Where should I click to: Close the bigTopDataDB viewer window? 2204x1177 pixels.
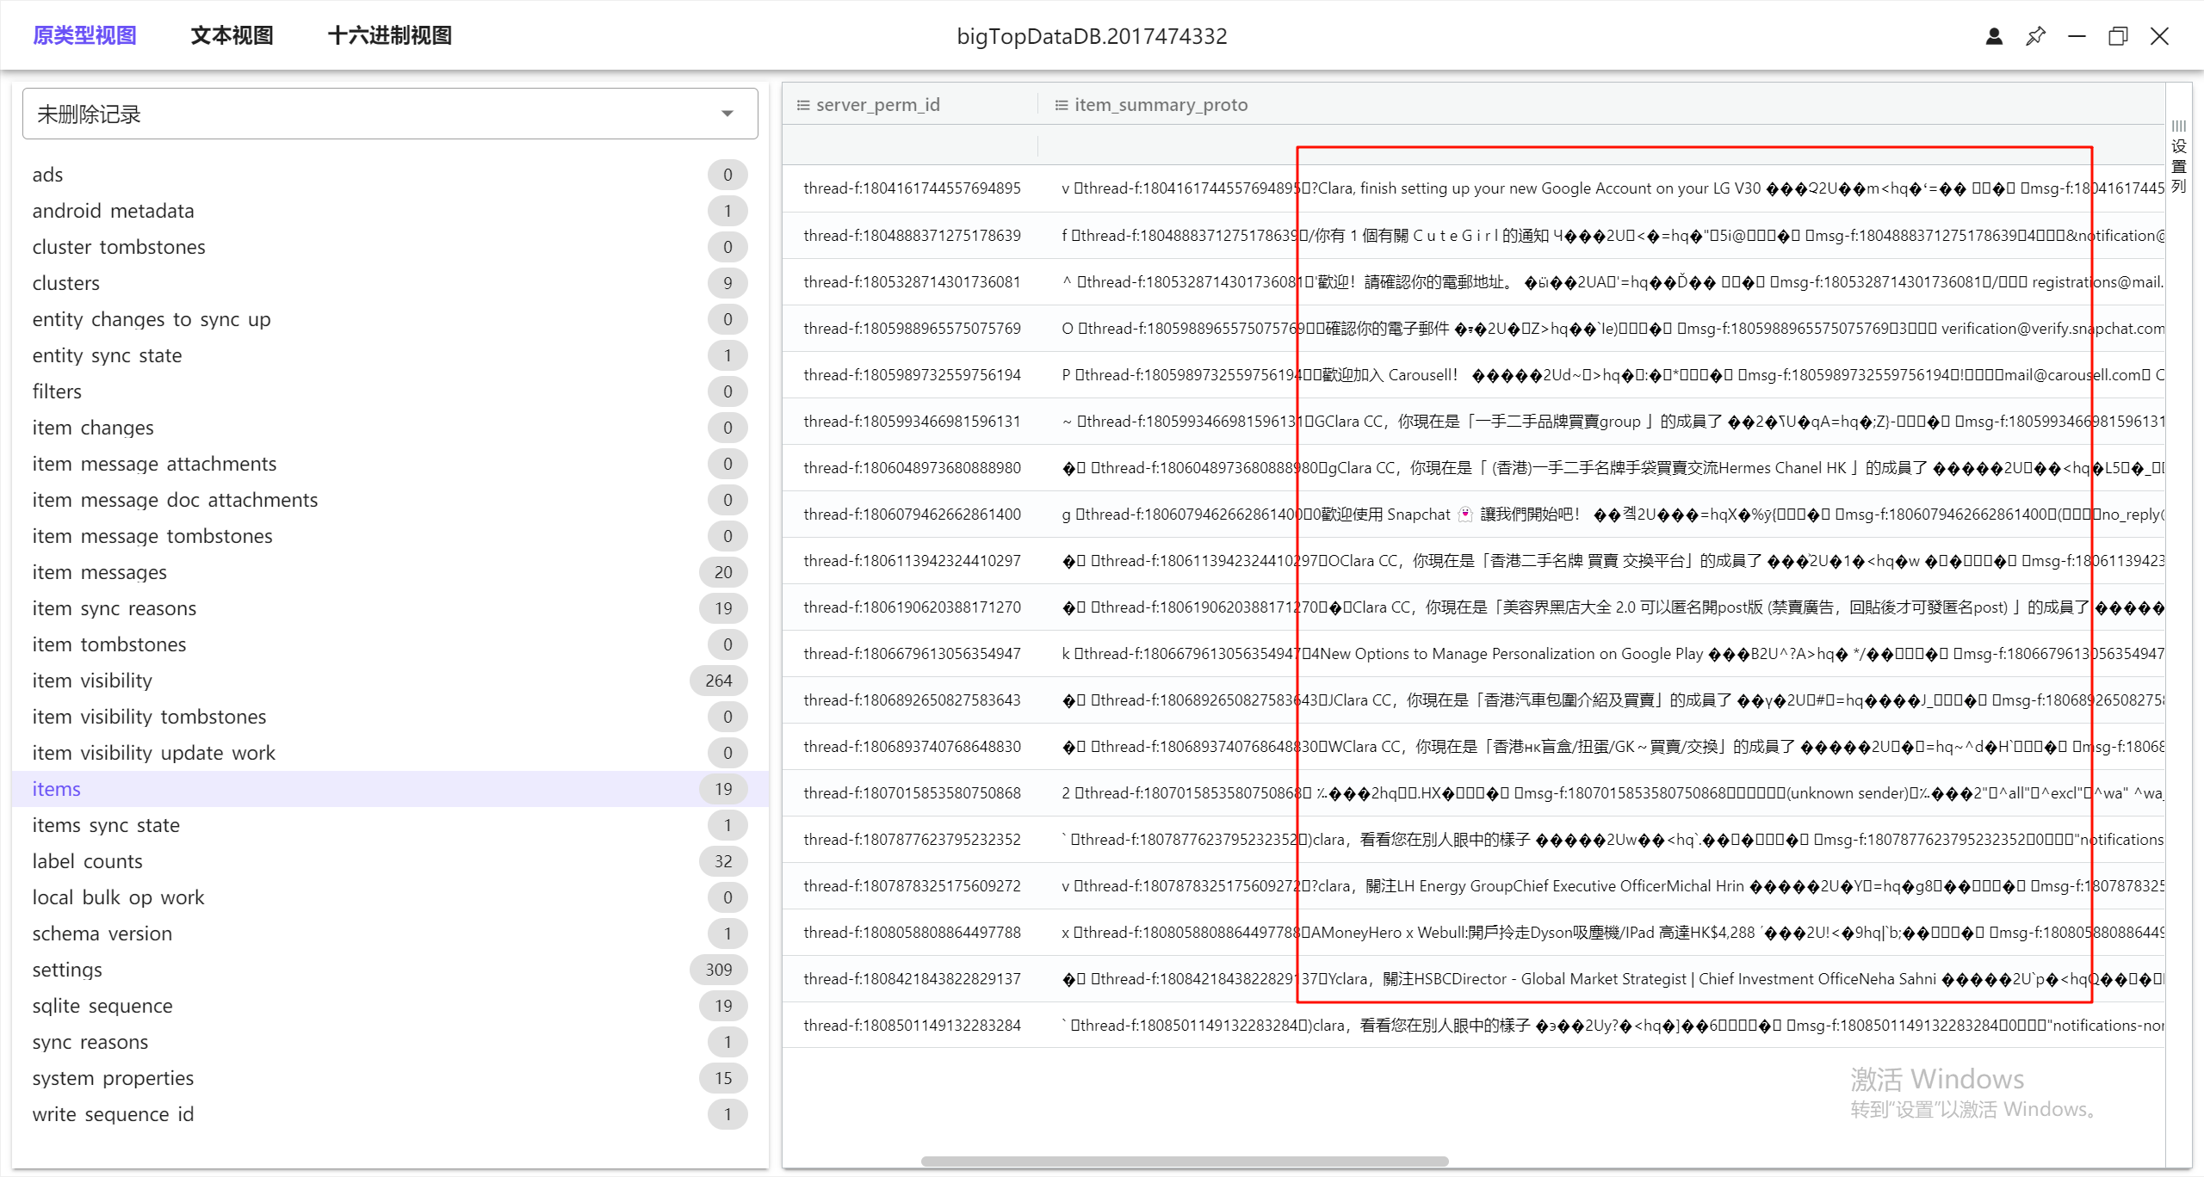(x=2159, y=36)
